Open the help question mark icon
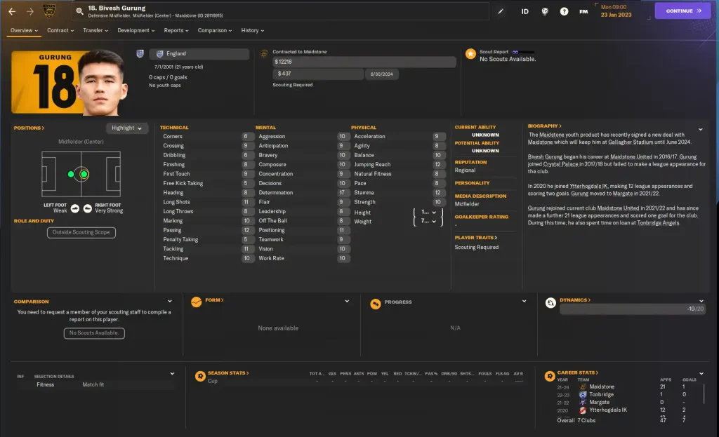Viewport: 719px width, 437px height. [564, 11]
